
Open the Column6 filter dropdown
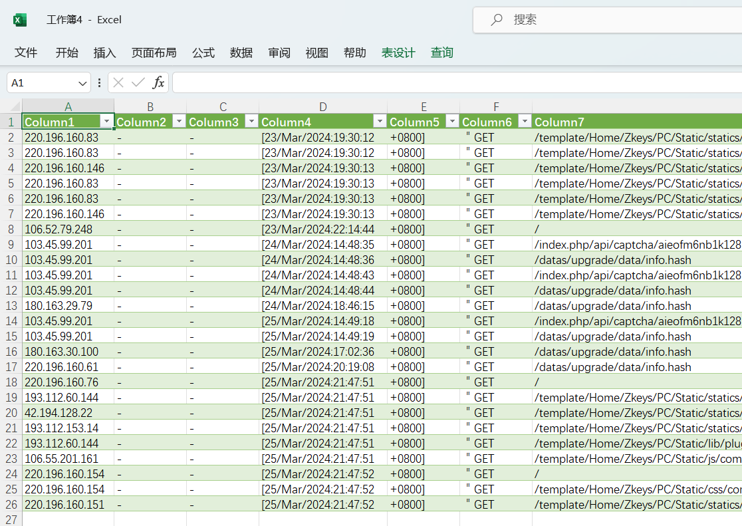(524, 122)
